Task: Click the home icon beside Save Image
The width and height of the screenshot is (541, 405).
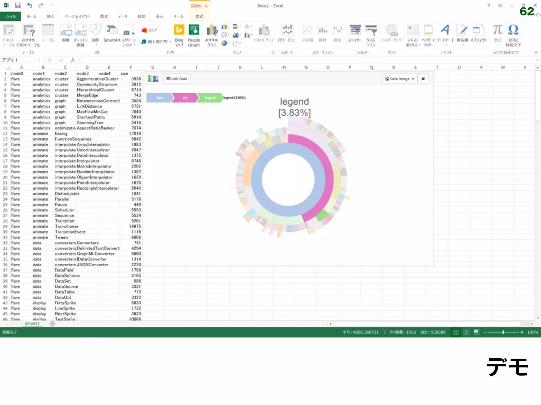Action: [x=423, y=79]
